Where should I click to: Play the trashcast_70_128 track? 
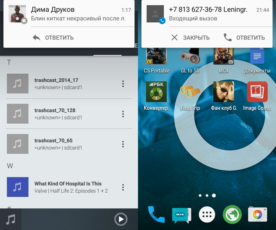69,114
